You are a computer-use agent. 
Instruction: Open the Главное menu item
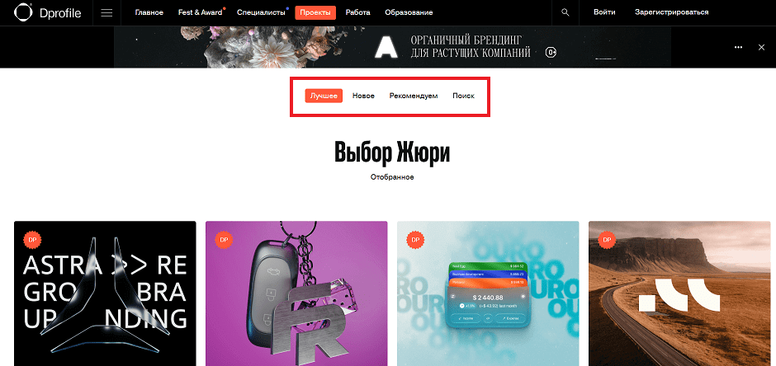[149, 12]
